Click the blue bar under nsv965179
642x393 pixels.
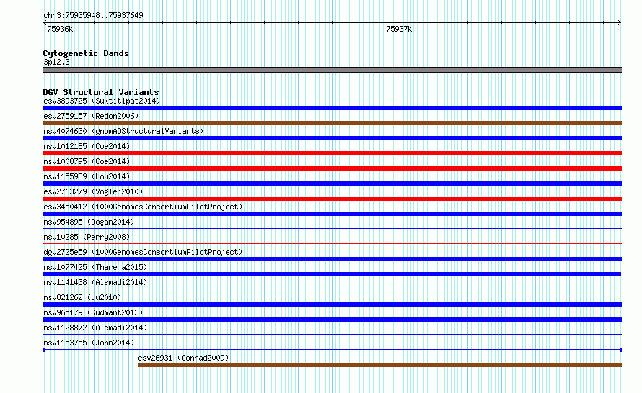[x=332, y=320]
